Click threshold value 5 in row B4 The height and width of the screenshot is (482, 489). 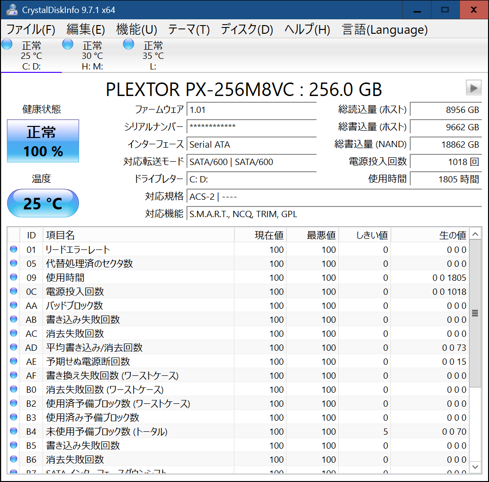pyautogui.click(x=386, y=431)
